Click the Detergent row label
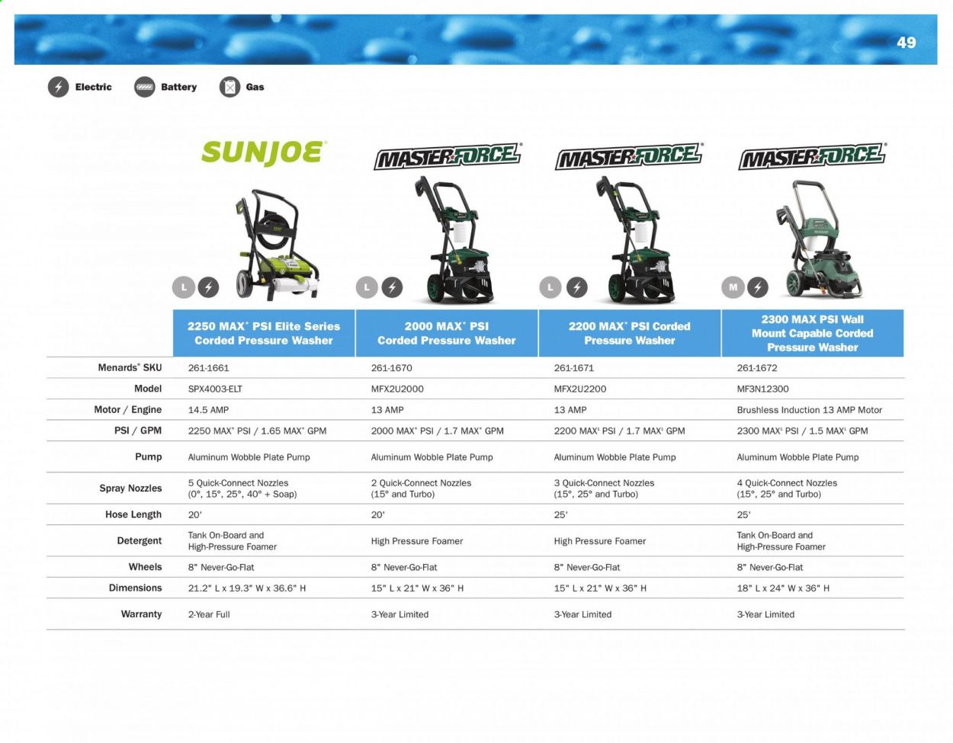This screenshot has height=743, width=953. point(140,541)
